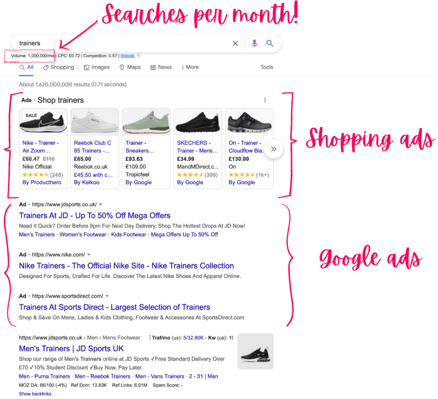Select the 'CPC: £0.72' text
The width and height of the screenshot is (438, 399).
69,56
